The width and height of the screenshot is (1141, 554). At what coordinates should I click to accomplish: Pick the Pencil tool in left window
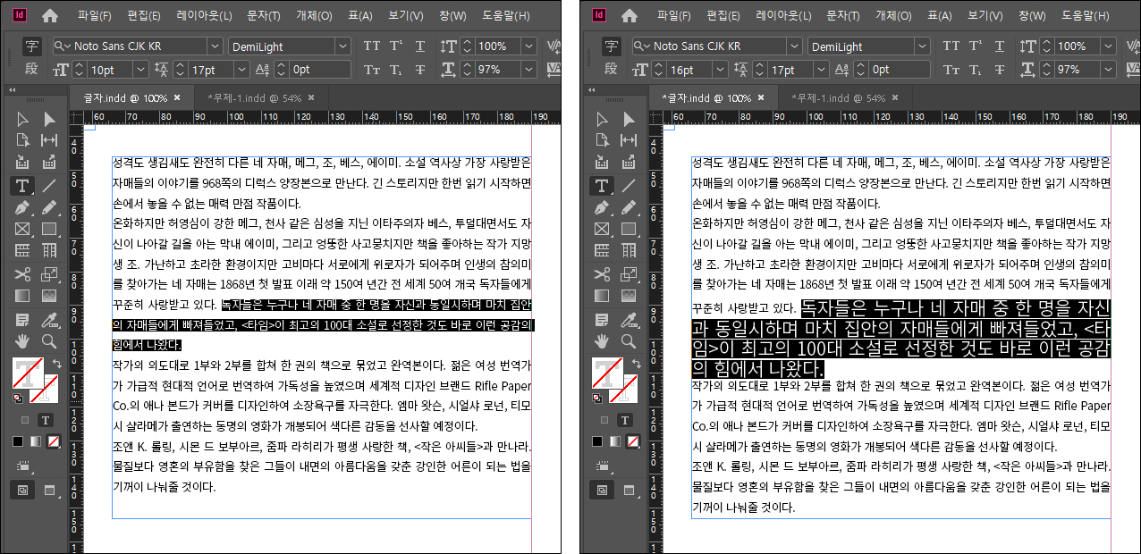(49, 207)
